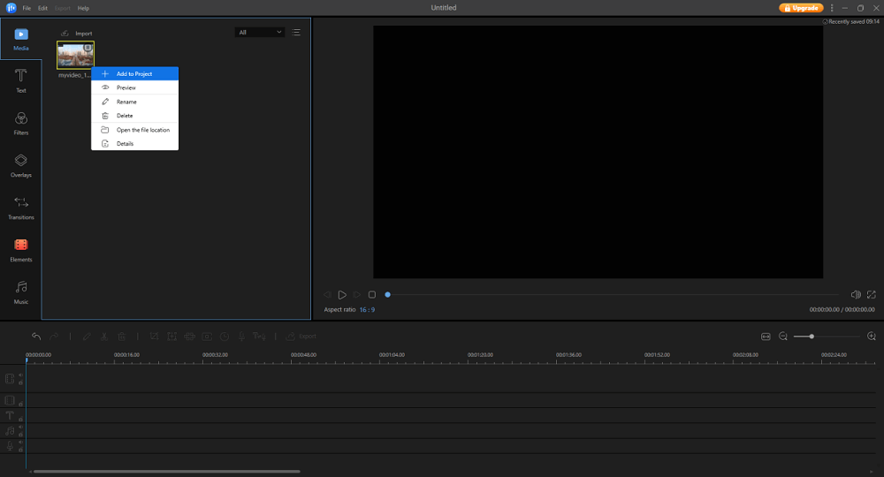
Task: Change the 16 : 9 aspect ratio value
Action: pos(367,310)
